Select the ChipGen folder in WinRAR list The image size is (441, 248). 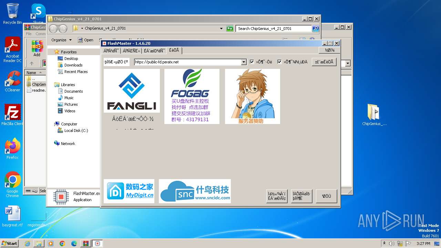pos(36,84)
